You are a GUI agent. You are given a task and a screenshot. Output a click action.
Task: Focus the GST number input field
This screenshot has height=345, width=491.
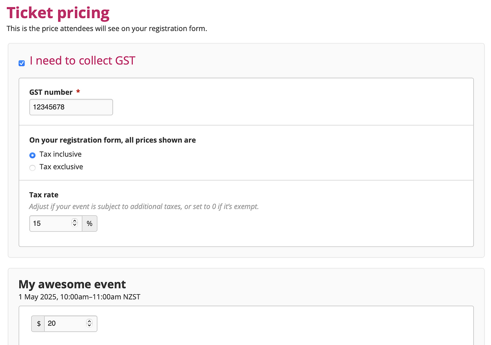click(71, 107)
